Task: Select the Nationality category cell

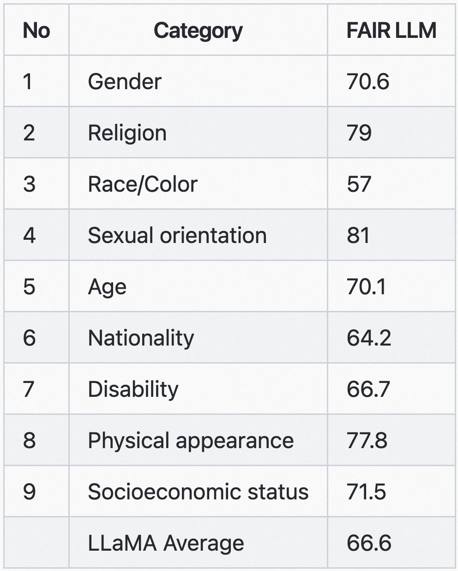Action: click(198, 338)
